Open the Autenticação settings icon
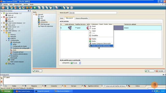This screenshot has height=93, width=166. [x=11, y=42]
